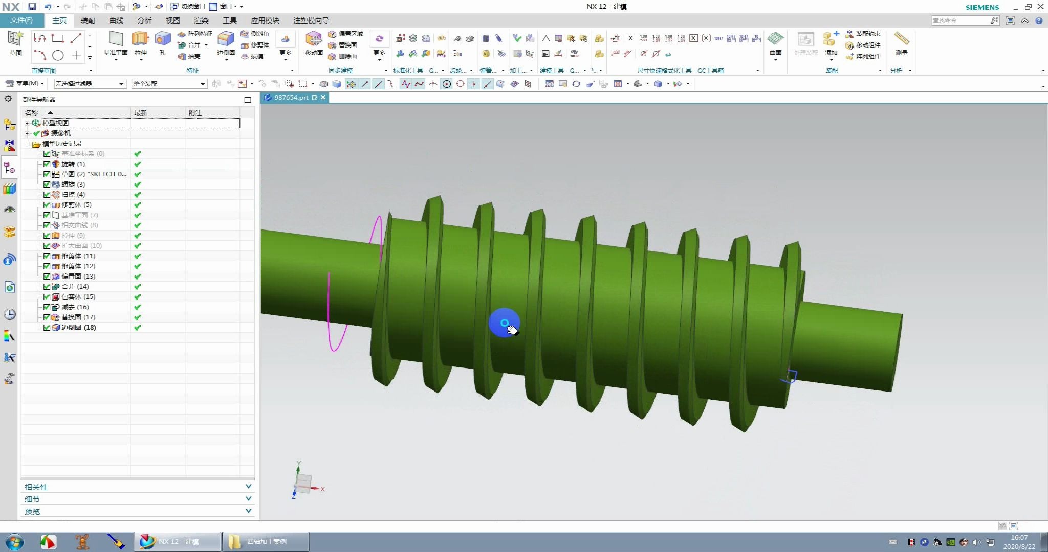Open the 文件(F) file menu
This screenshot has height=552, width=1048.
click(x=21, y=20)
